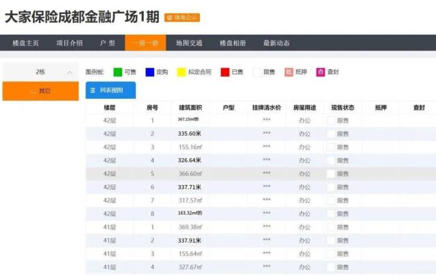Screen dimensions: 436x275
Task: Click the orange 现场公示 badge
Action: pos(182,18)
